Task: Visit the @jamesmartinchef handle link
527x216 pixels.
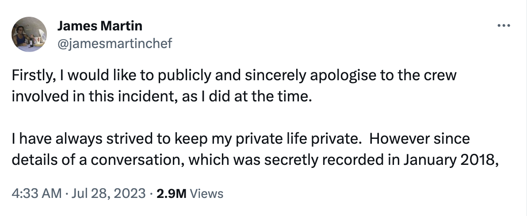Action: click(114, 43)
